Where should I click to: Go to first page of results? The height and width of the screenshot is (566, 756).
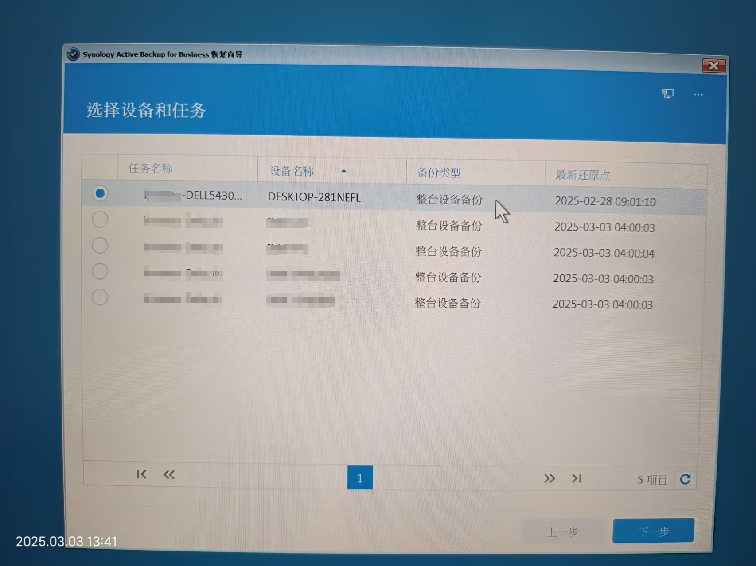(141, 474)
